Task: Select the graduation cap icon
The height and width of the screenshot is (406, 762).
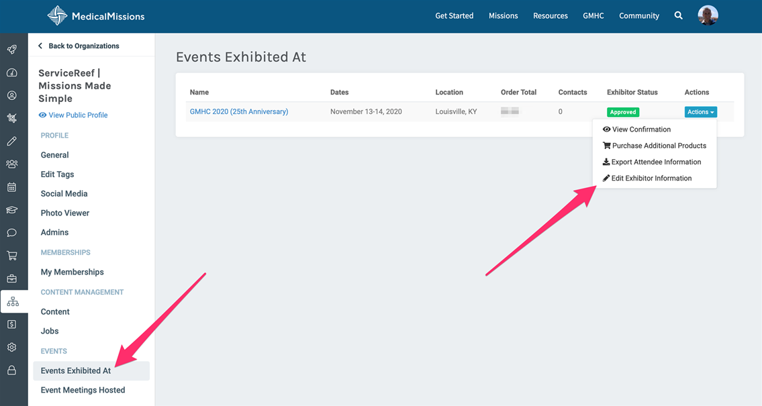Action: pos(12,210)
